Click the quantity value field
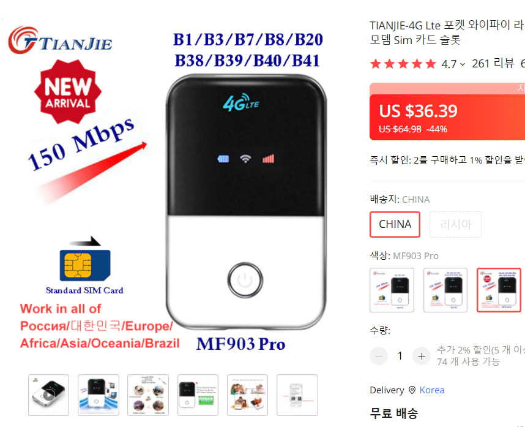This screenshot has width=525, height=427. pos(400,356)
